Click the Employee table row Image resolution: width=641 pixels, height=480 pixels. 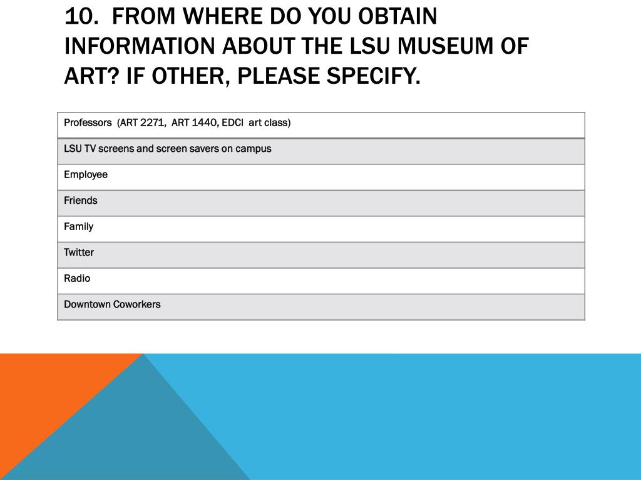321,177
